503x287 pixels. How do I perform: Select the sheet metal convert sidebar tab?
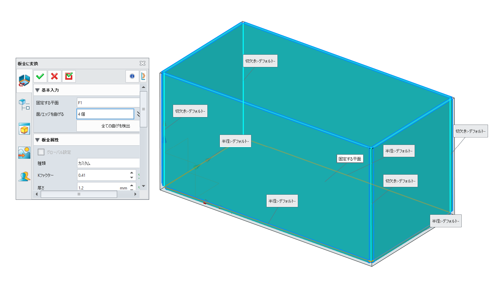click(24, 81)
